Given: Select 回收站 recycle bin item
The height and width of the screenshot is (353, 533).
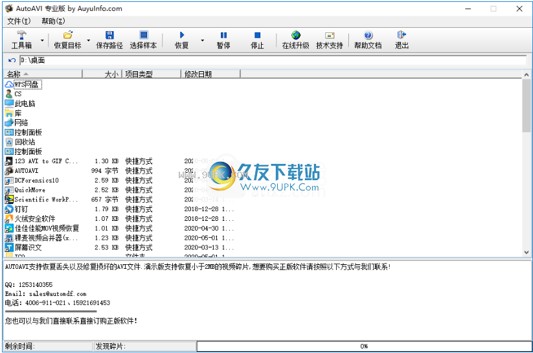Looking at the screenshot, I should point(20,142).
